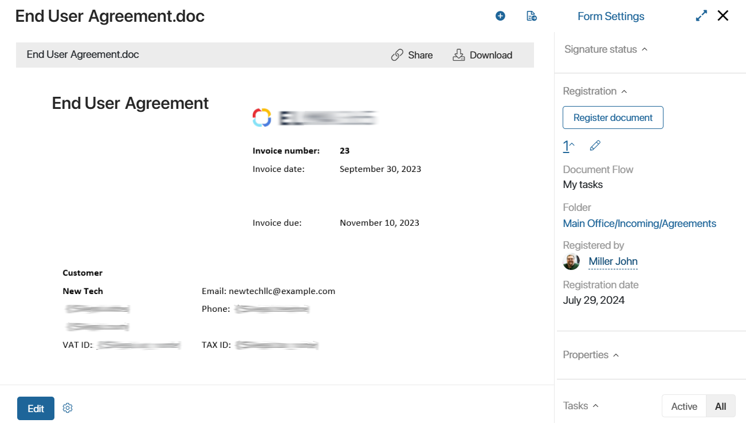This screenshot has width=746, height=423.
Task: Collapse the Tasks section
Action: (x=581, y=406)
